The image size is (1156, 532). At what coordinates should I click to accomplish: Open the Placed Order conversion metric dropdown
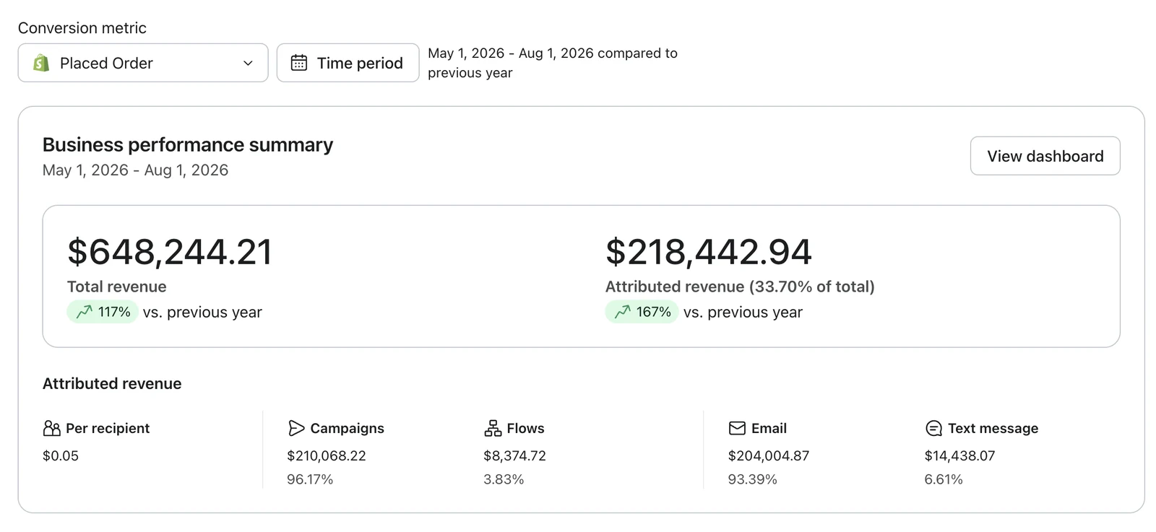(143, 63)
